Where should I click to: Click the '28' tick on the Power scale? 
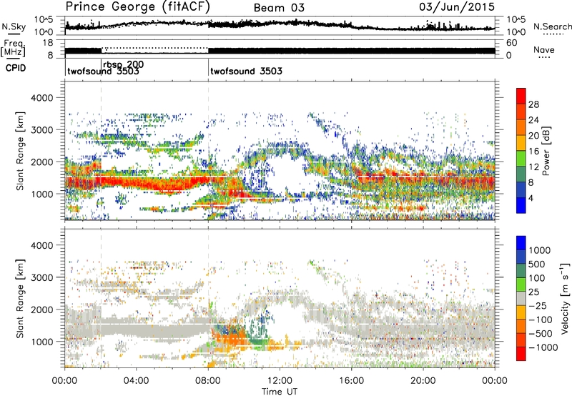(533, 104)
